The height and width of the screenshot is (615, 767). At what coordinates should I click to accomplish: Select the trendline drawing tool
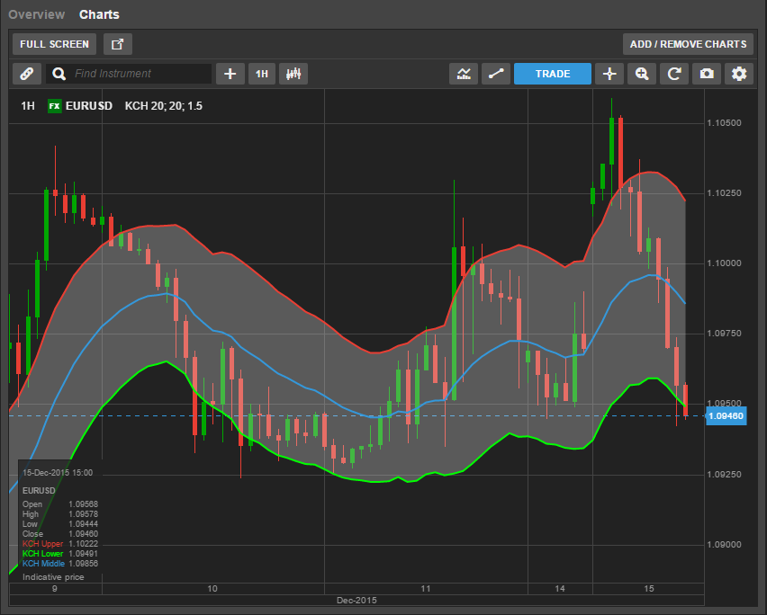pyautogui.click(x=496, y=74)
